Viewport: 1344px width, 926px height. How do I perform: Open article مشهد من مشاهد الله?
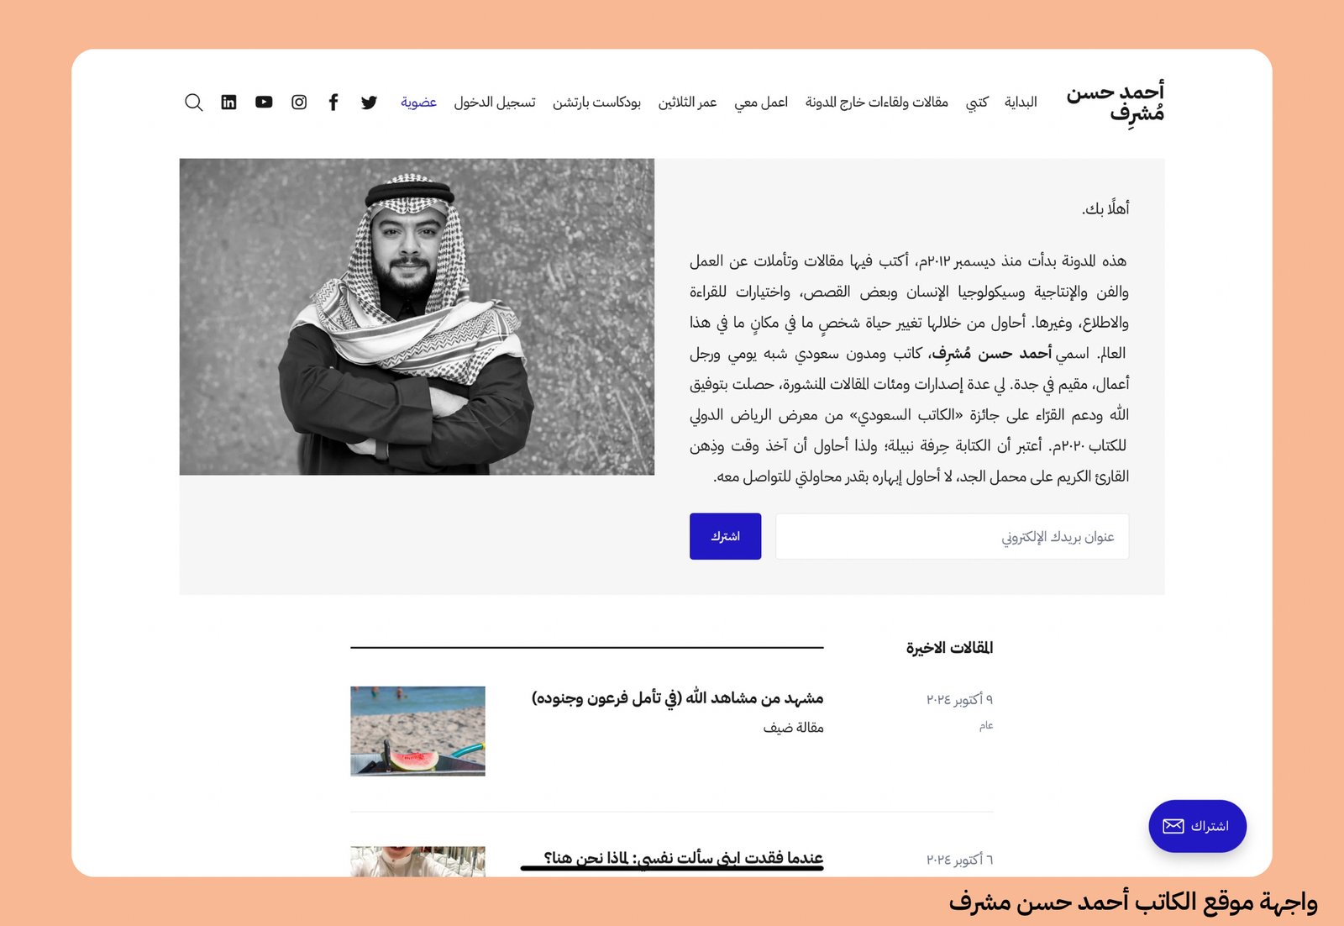[677, 698]
